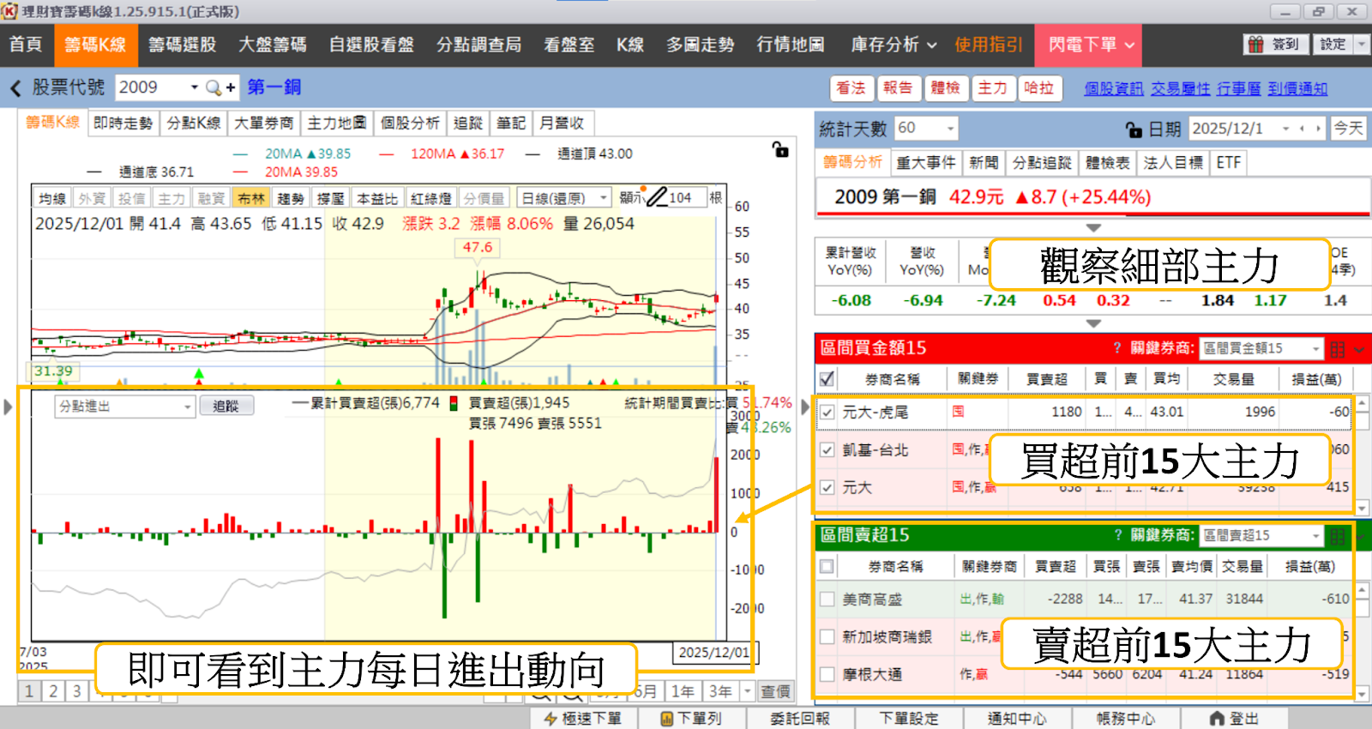Switch to the 即時走勢 tab
Image resolution: width=1372 pixels, height=729 pixels.
pyautogui.click(x=123, y=123)
